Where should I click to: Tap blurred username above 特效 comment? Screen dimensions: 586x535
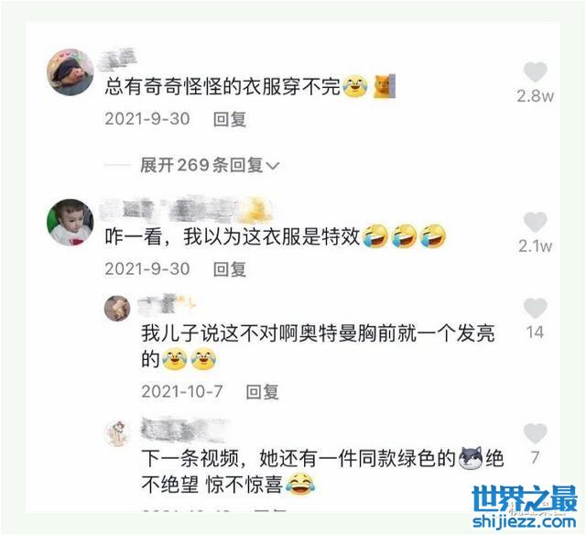[186, 209]
